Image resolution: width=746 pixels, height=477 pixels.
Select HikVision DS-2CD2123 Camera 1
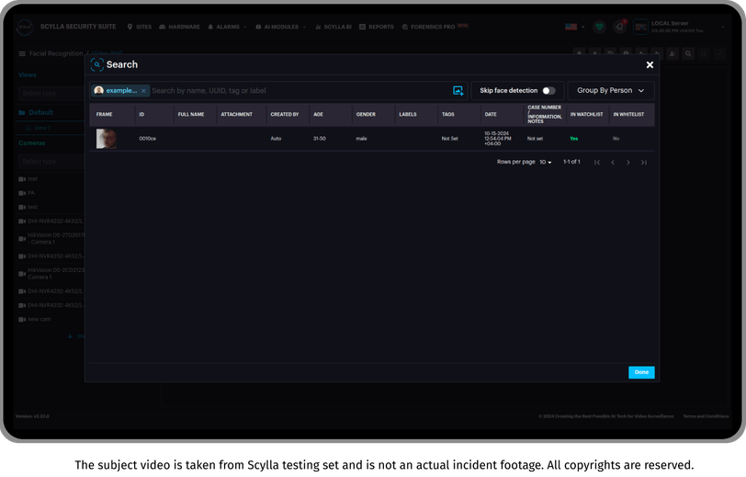[51, 274]
